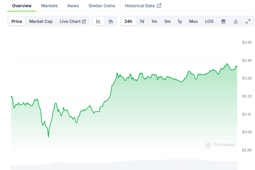Screen dimensions: 255x170
Task: Click the volume bars below the chart
Action: click(x=124, y=165)
